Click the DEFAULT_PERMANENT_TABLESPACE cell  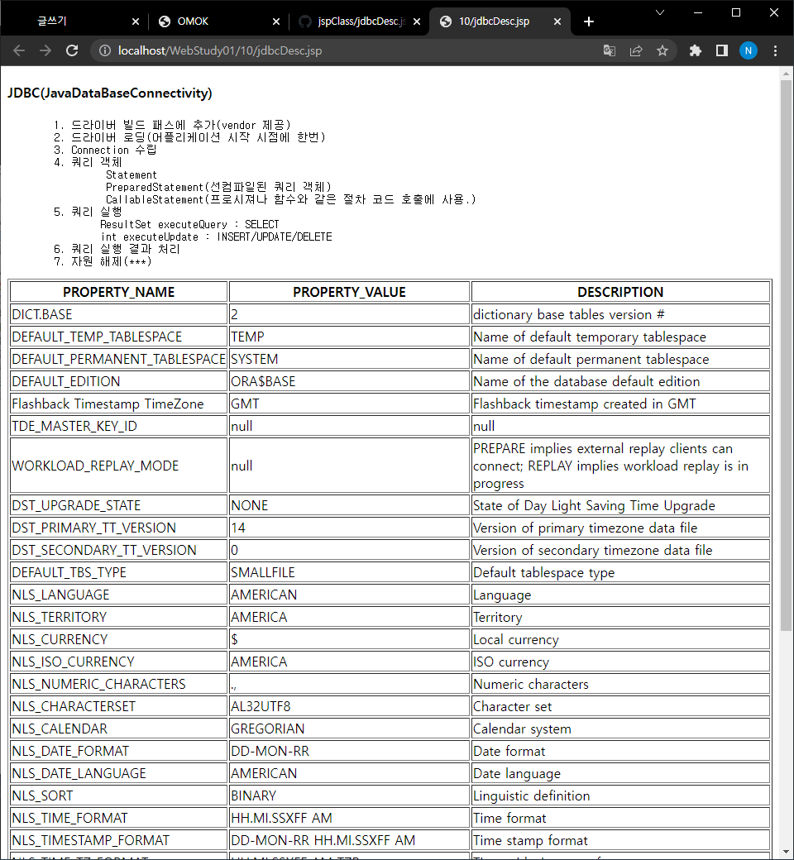point(118,359)
